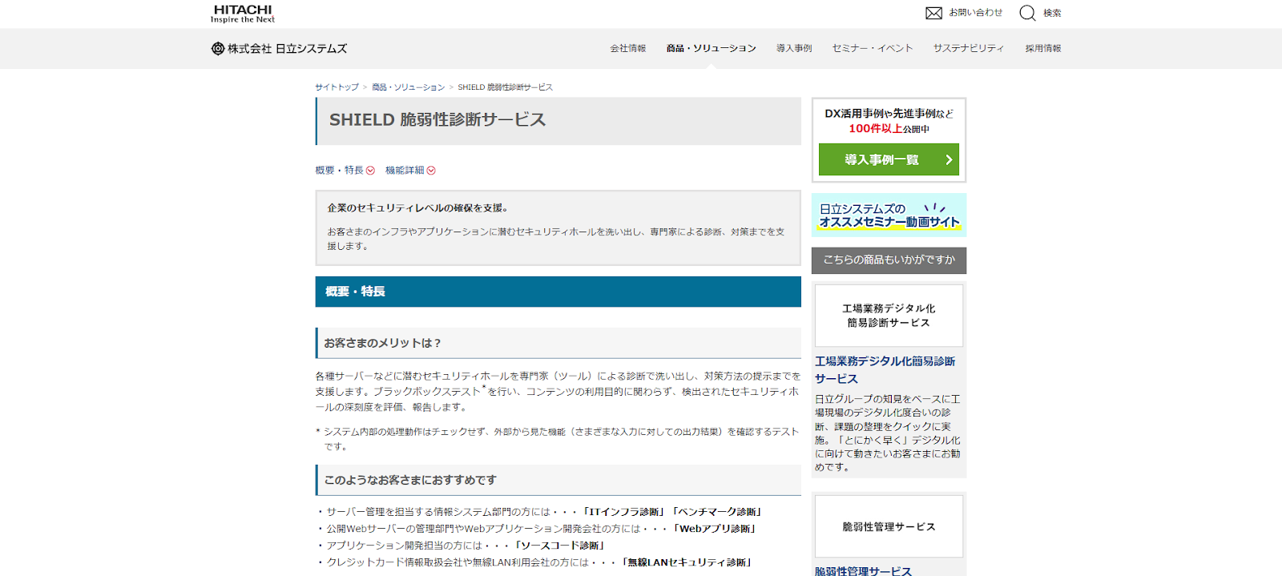Click 脆弱性管理サービス thumbnail card

click(x=889, y=526)
